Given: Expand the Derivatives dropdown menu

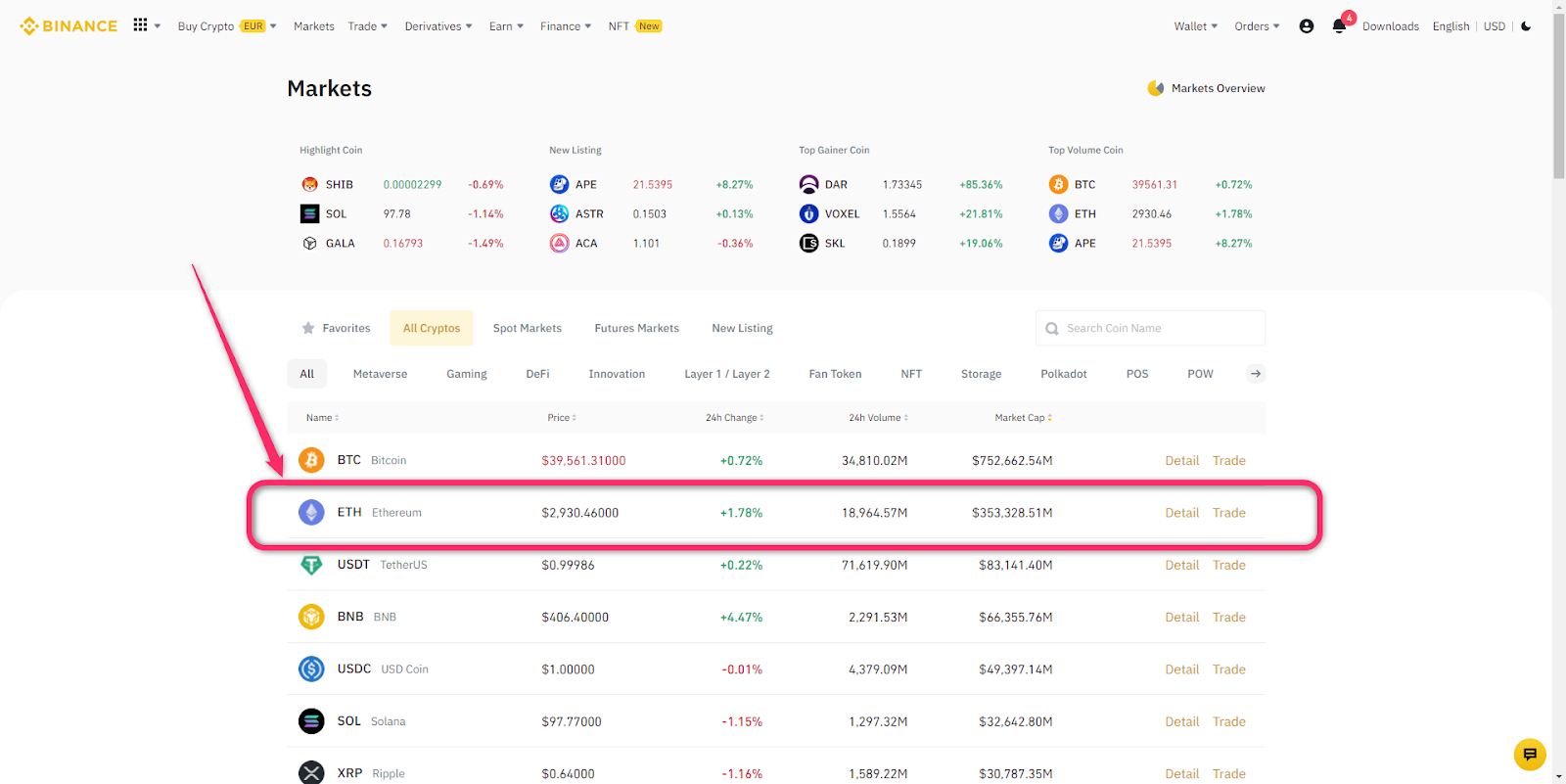Looking at the screenshot, I should (x=438, y=26).
